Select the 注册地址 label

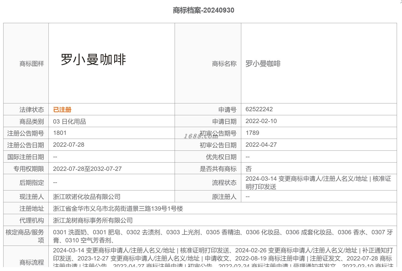(32, 209)
